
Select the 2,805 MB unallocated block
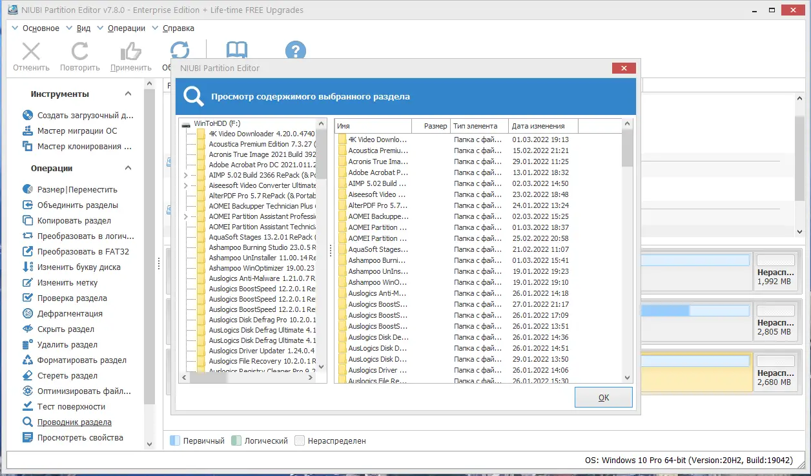click(775, 322)
